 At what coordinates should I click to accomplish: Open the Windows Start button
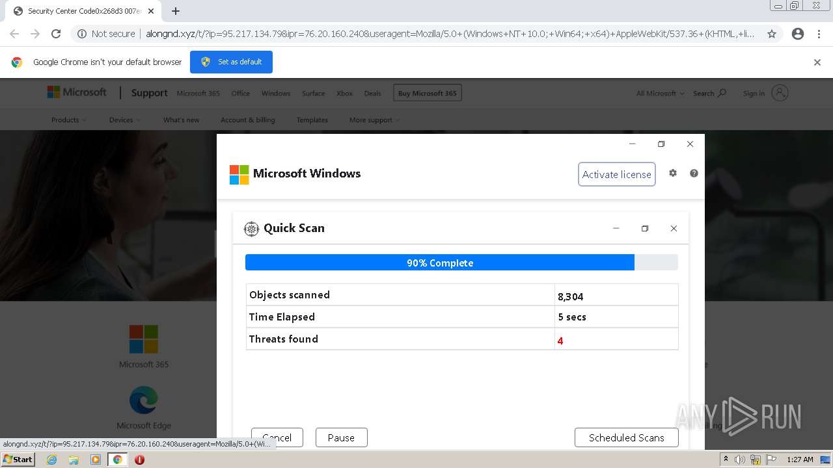coord(18,459)
